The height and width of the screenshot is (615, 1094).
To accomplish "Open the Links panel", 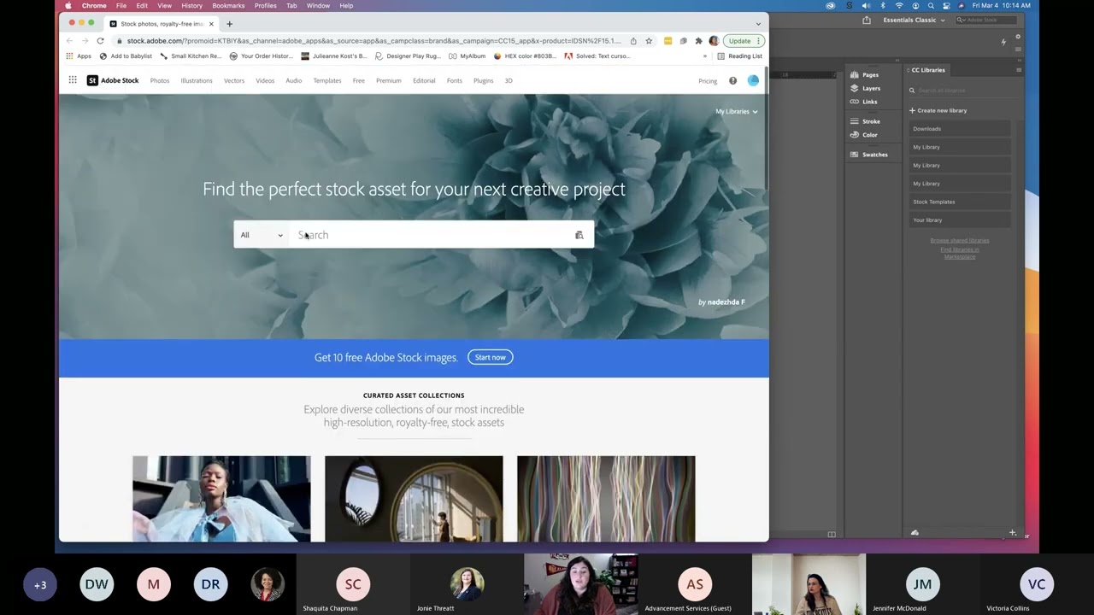I will click(x=869, y=102).
